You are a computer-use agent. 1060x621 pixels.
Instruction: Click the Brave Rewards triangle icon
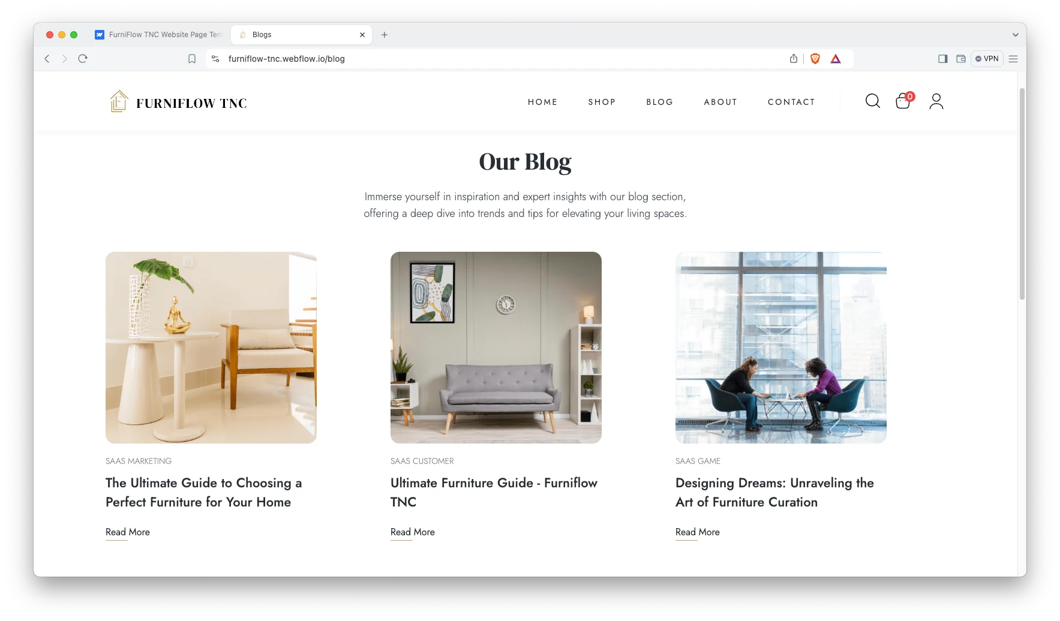pyautogui.click(x=836, y=59)
